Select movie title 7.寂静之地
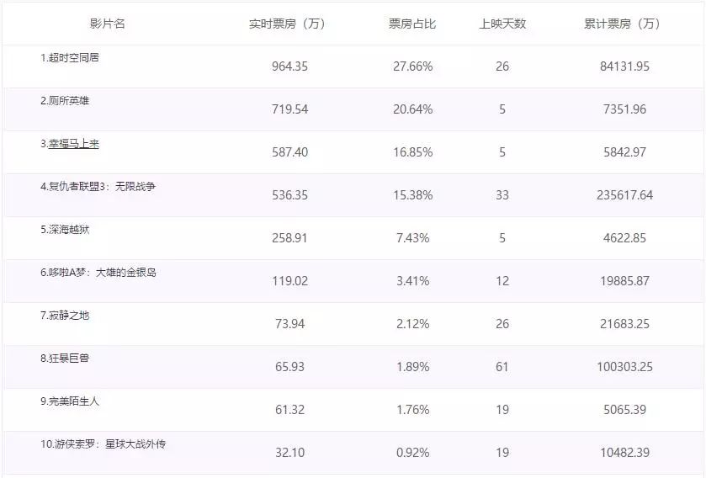 [x=65, y=316]
